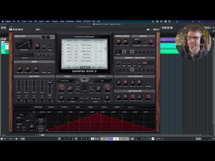This screenshot has width=215, height=161.
Task: Click the pan knob under the Noise fader
Action: [x=50, y=98]
